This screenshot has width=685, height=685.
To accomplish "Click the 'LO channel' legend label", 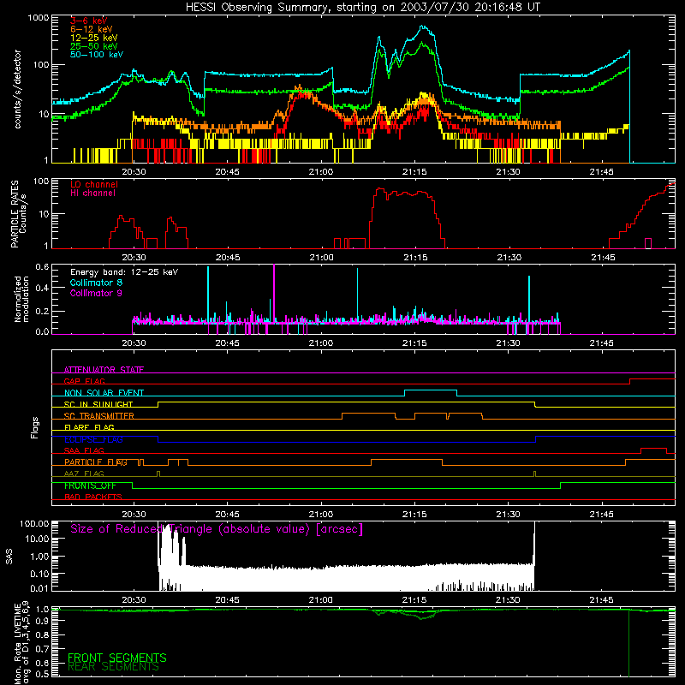I will coord(94,184).
